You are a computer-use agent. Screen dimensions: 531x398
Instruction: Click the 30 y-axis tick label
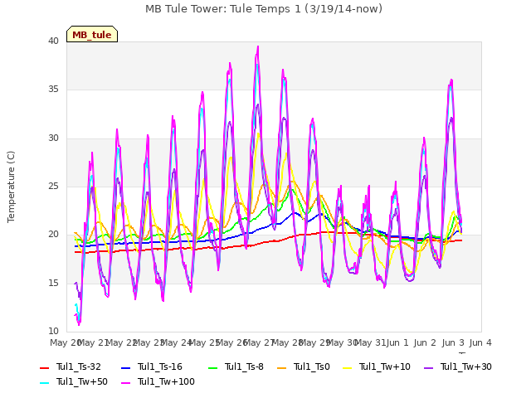click(53, 138)
